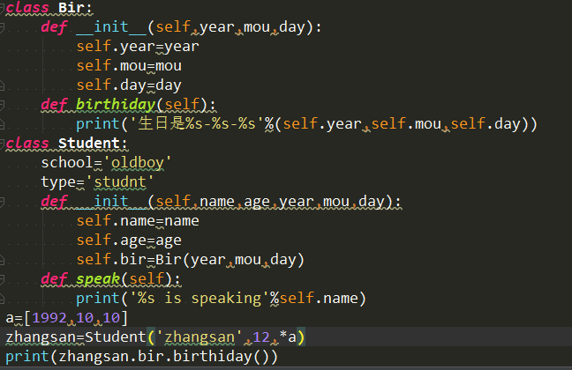The height and width of the screenshot is (370, 572).
Task: Fold the def birthiday method in gutter
Action: [x=2, y=105]
